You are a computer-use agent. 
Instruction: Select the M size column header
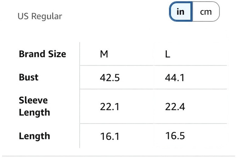point(104,54)
